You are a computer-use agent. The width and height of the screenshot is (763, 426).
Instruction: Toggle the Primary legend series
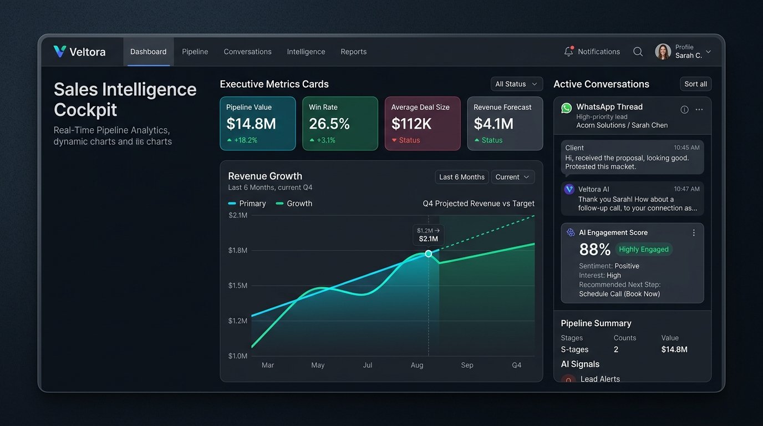[247, 204]
